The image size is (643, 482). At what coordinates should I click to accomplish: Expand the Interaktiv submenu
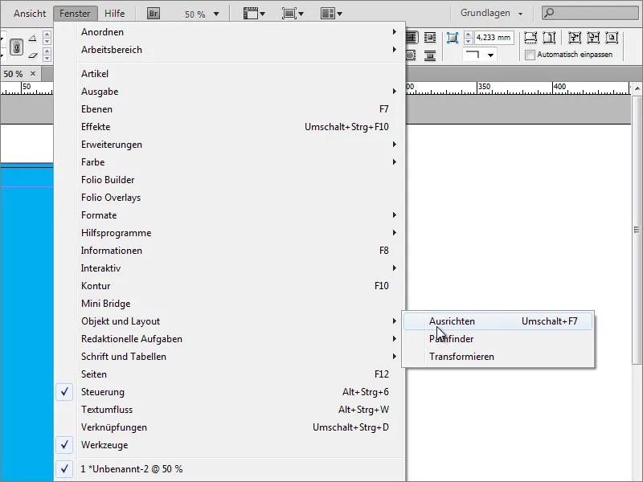click(x=231, y=268)
